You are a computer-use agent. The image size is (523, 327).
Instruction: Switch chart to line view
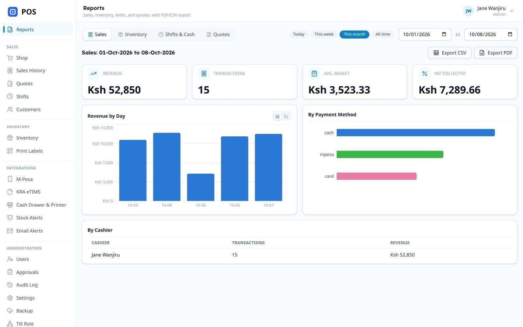click(x=286, y=116)
